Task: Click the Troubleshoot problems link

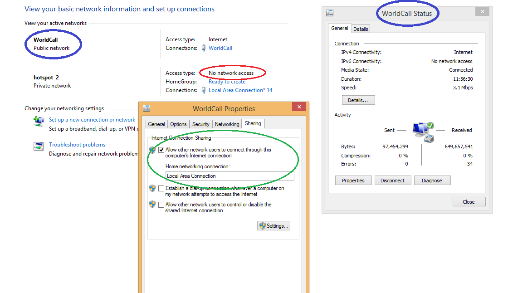Action: (77, 145)
